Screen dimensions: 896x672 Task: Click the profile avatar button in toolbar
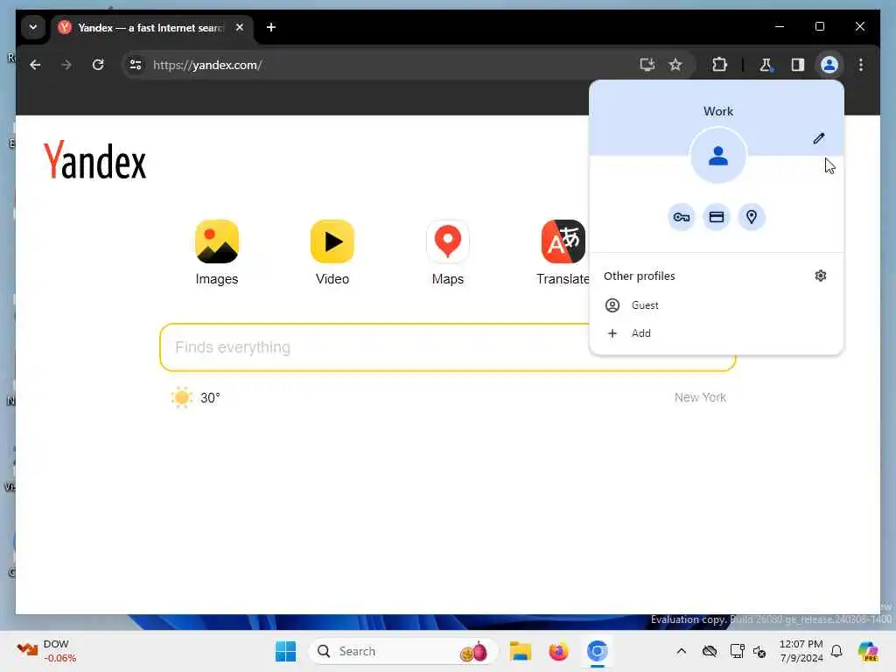[x=829, y=65]
